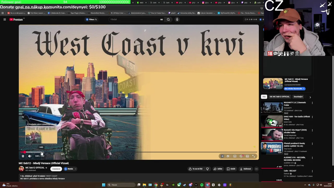
Task: Show more chips with right arrow
Action: tap(310, 97)
